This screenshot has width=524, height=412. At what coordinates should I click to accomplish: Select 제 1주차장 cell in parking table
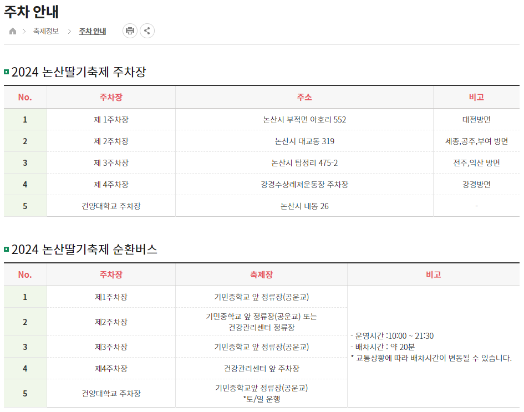(x=111, y=120)
